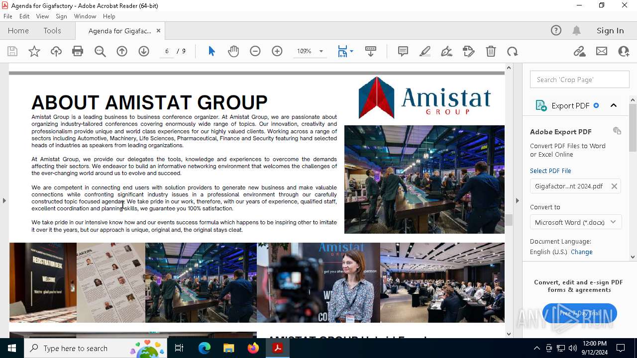Click the page number field

(167, 51)
